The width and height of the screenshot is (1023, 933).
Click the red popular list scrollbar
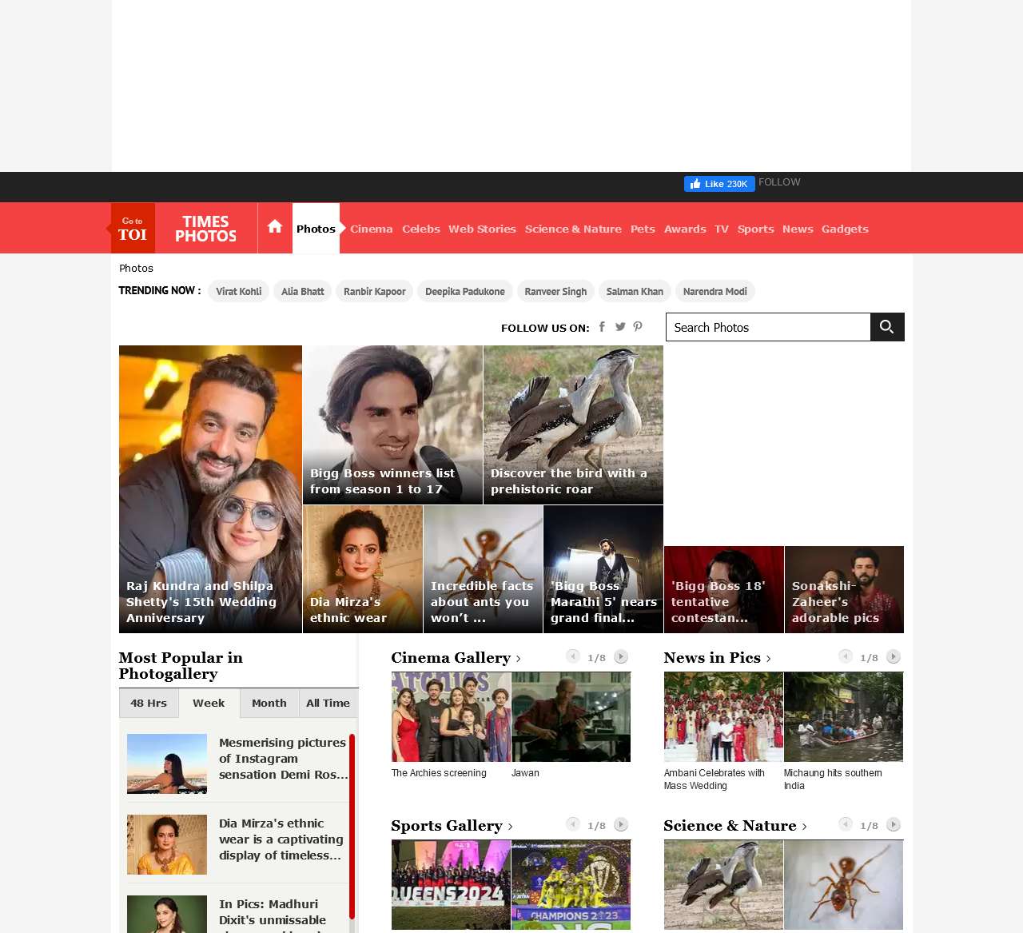pos(352,827)
